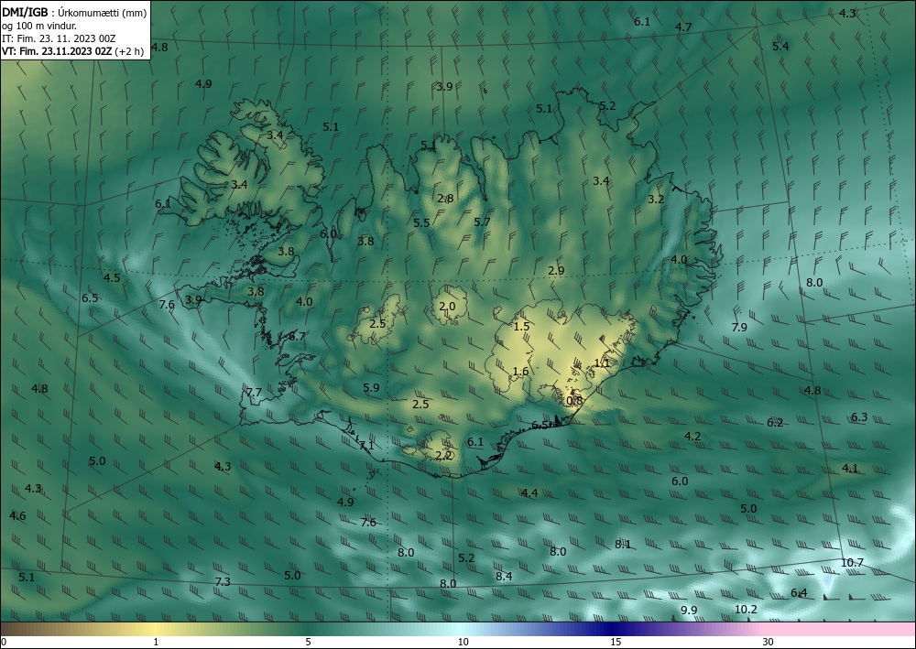Click the map value 4.1

[x=850, y=469]
